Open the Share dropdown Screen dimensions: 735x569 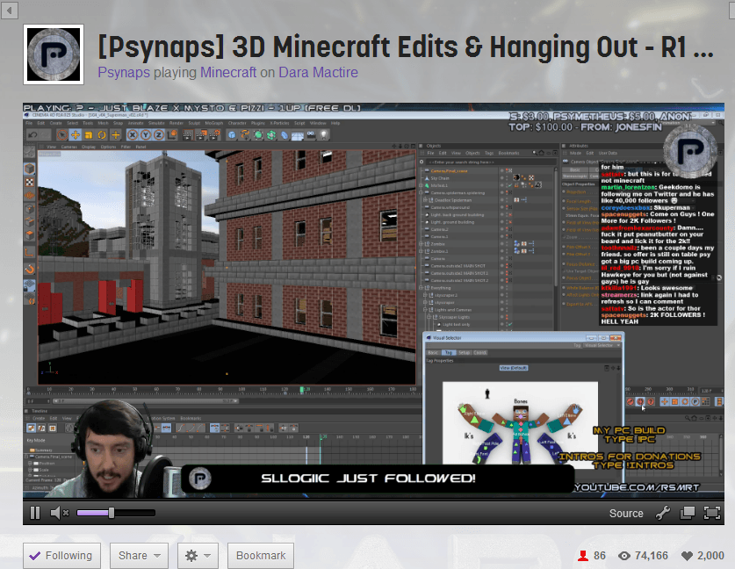coord(140,556)
